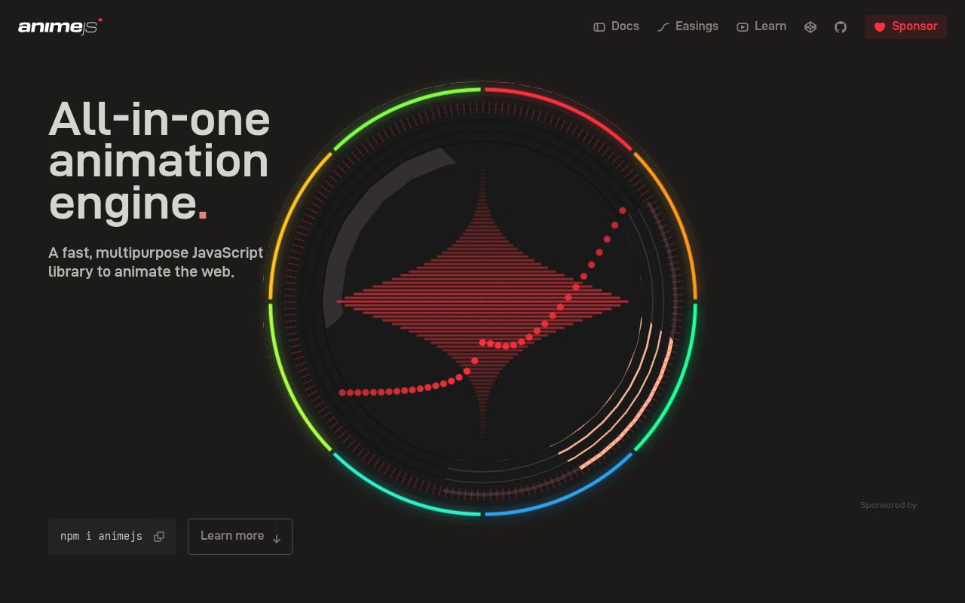Image resolution: width=965 pixels, height=603 pixels.
Task: Click the red diamond waveform center
Action: click(x=482, y=301)
